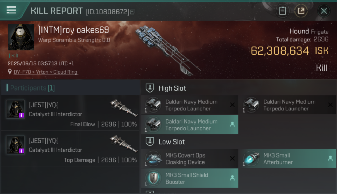Select highlighted Caldari Navy Medium Torpedo Launcher
The height and width of the screenshot is (194, 337).
click(x=190, y=125)
